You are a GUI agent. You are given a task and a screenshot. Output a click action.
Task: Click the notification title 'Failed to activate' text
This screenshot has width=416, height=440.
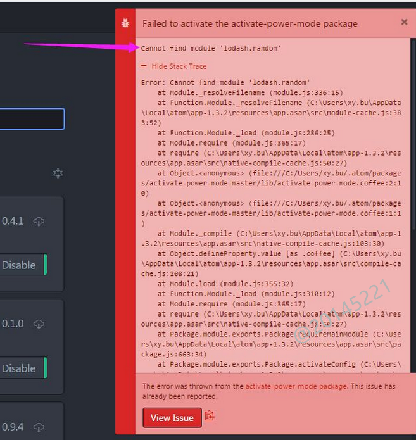(x=250, y=23)
